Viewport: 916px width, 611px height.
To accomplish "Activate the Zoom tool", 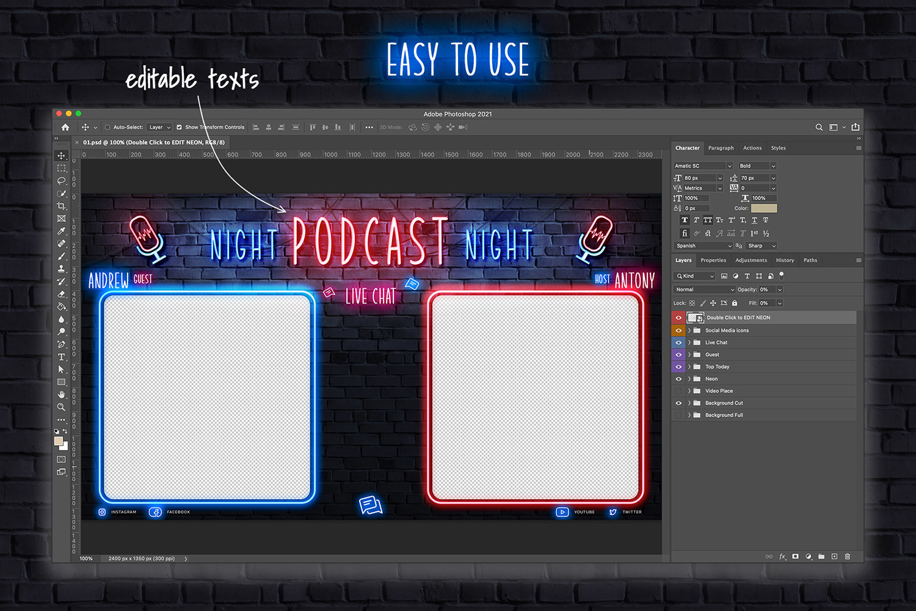I will click(x=61, y=406).
